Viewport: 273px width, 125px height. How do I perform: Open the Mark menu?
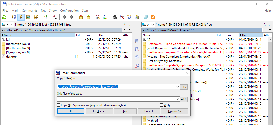[x=15, y=11]
